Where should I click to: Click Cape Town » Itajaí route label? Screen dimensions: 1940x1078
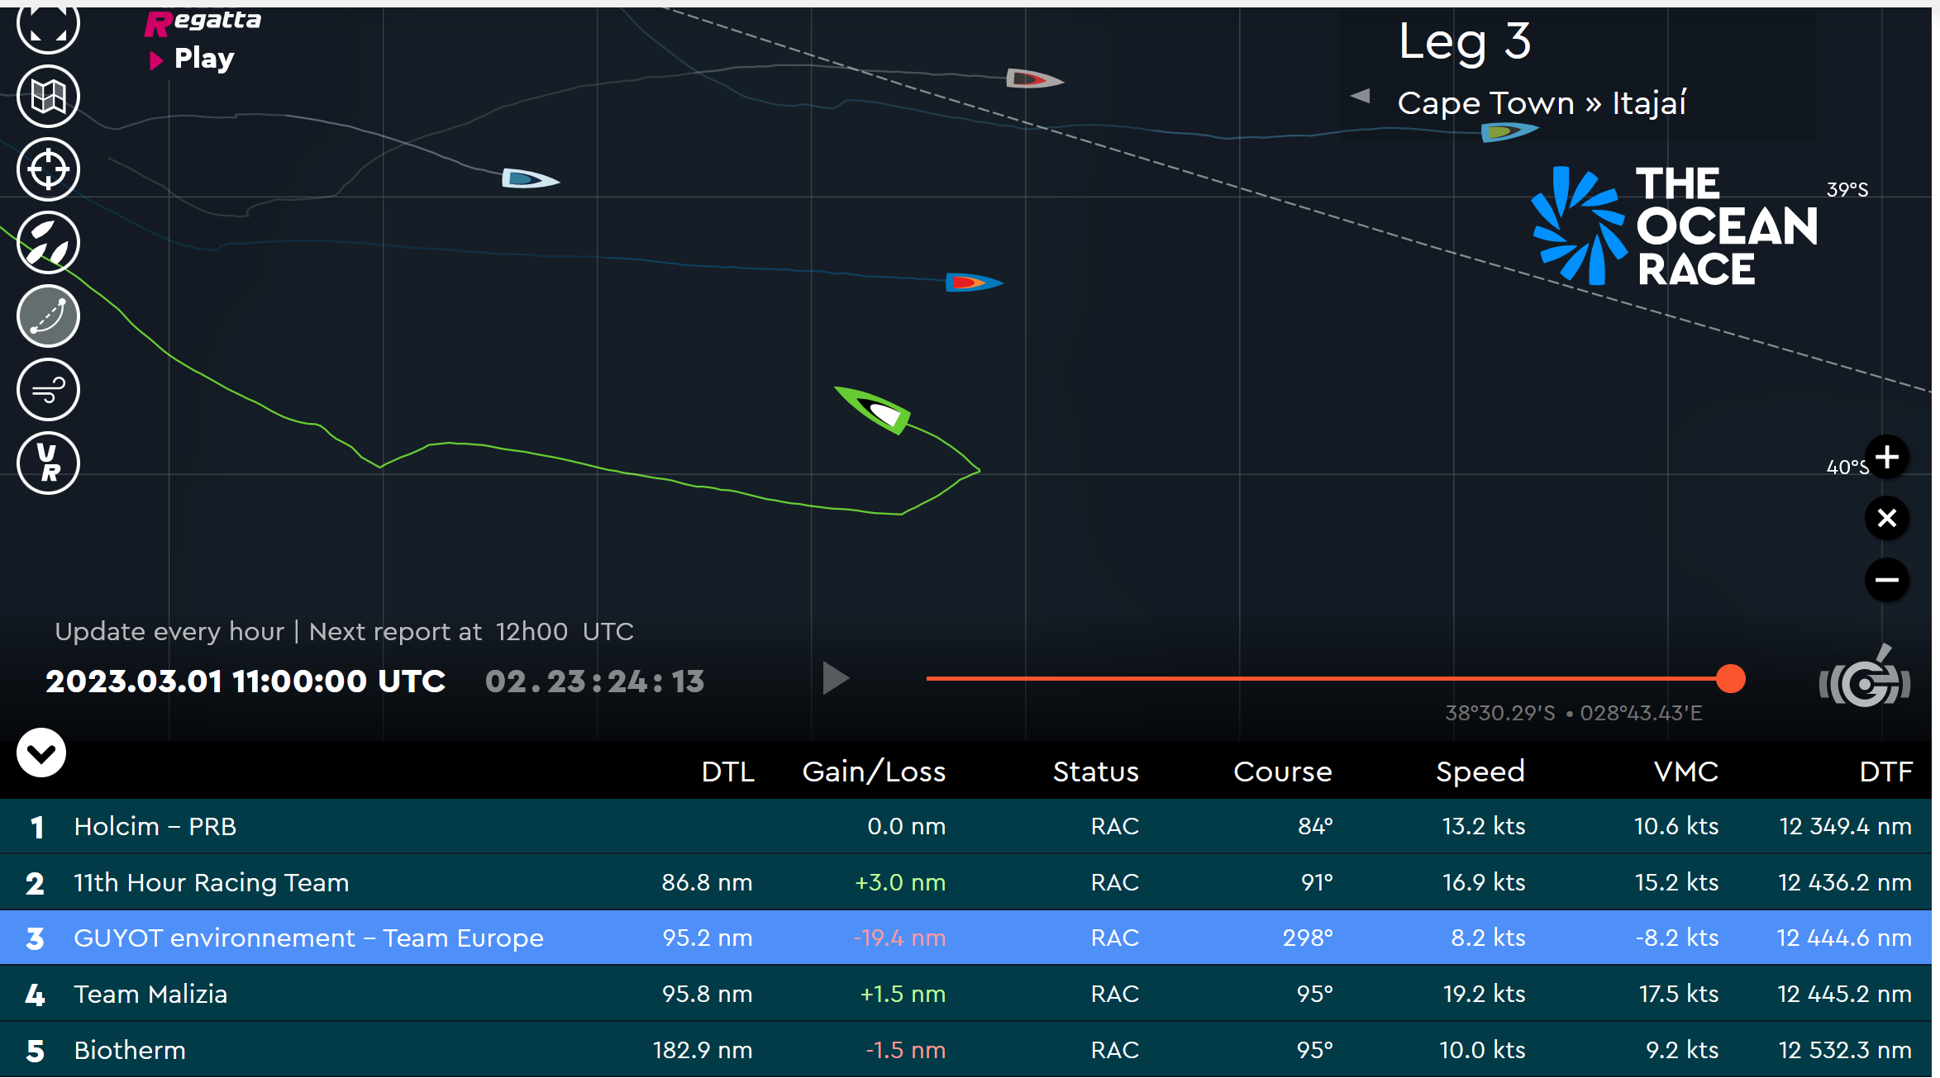click(1542, 103)
